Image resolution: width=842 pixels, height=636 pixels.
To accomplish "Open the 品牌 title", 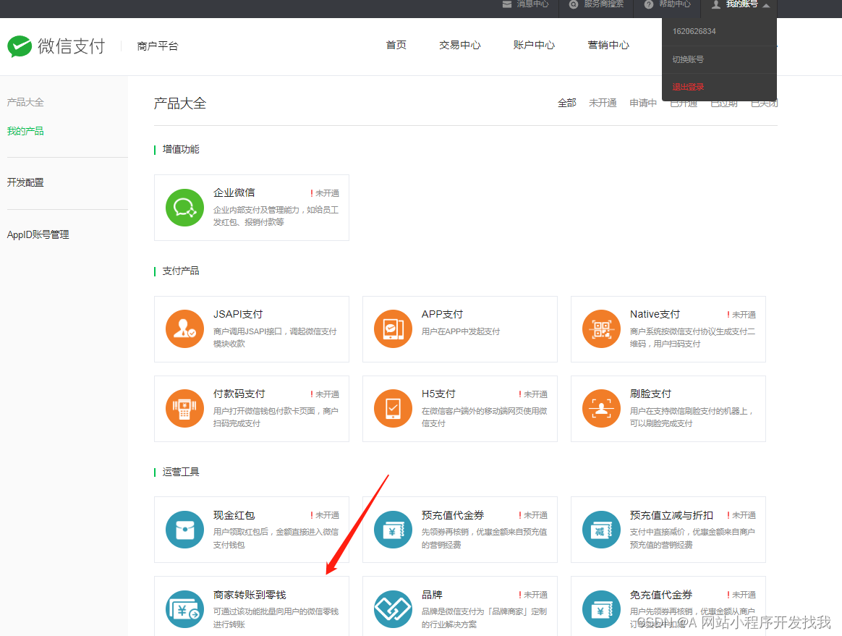I will tap(432, 595).
